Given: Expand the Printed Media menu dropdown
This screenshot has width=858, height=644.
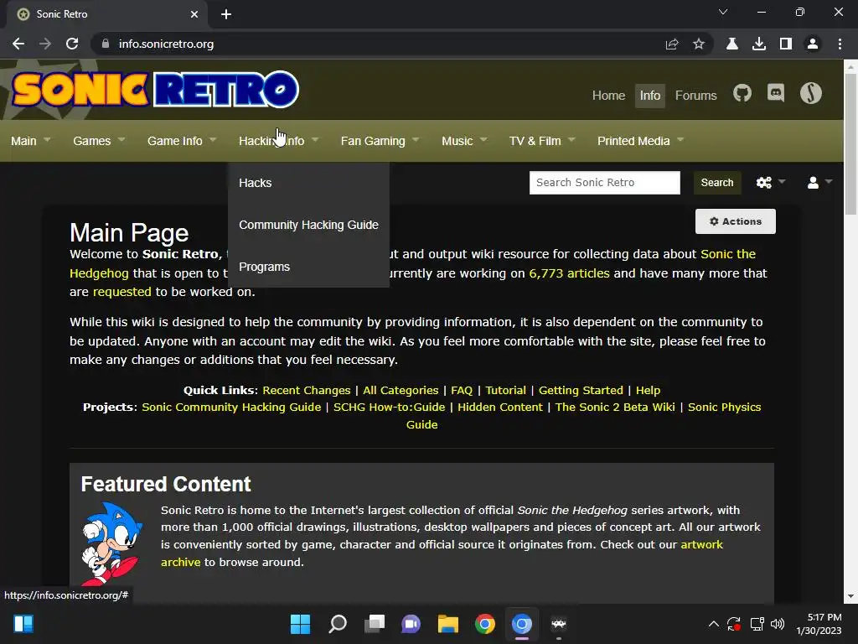Looking at the screenshot, I should (x=641, y=141).
